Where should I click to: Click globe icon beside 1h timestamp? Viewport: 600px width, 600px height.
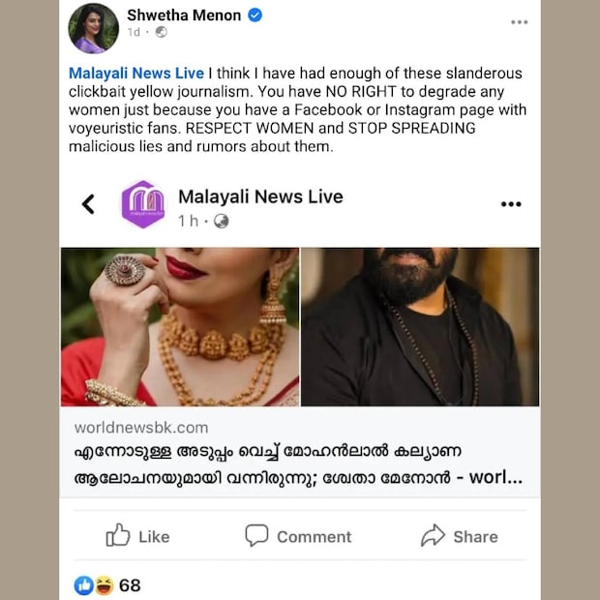[222, 222]
